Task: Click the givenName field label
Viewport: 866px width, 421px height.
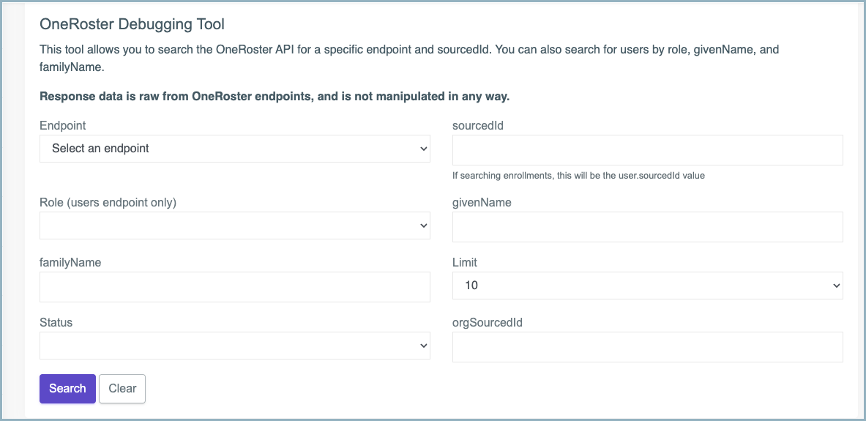Action: 482,203
